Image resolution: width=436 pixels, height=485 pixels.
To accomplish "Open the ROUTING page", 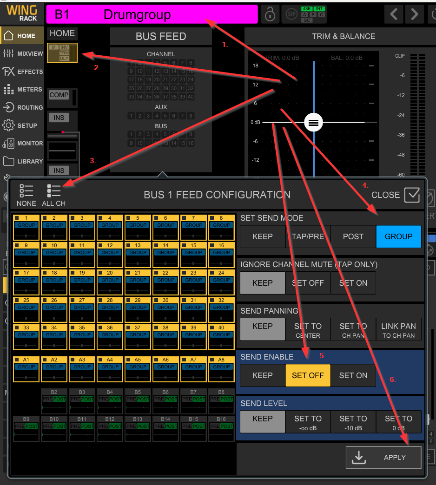I will pyautogui.click(x=23, y=107).
